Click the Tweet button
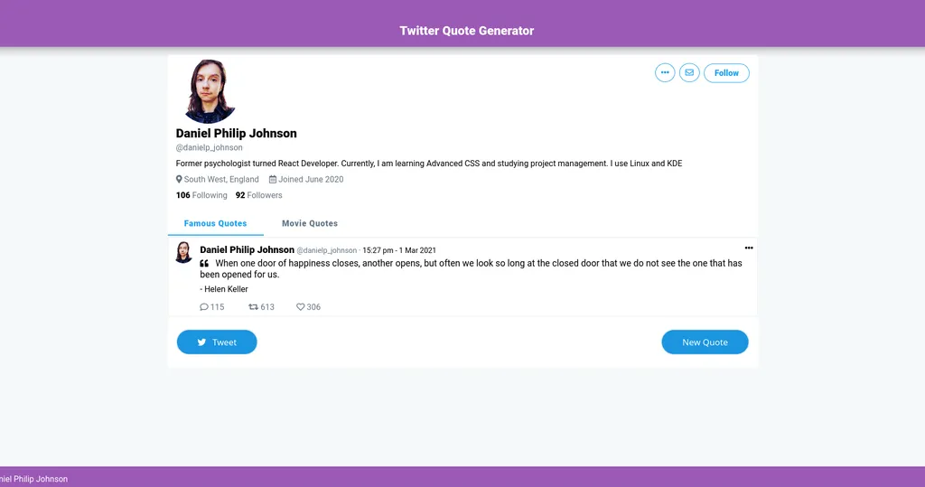Image resolution: width=925 pixels, height=487 pixels. (x=217, y=342)
